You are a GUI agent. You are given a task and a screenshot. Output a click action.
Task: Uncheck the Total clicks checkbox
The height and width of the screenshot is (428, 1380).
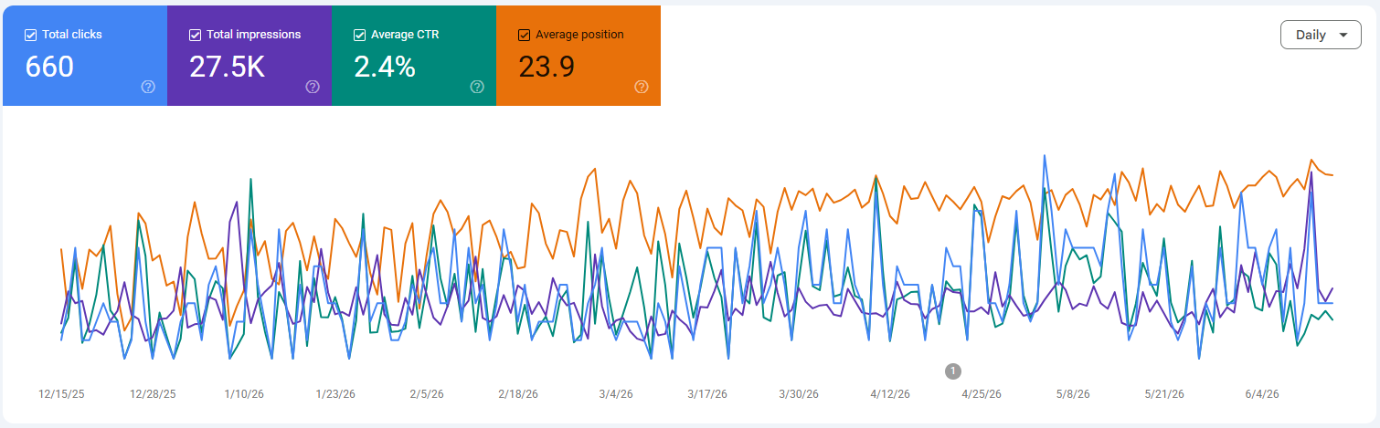30,35
